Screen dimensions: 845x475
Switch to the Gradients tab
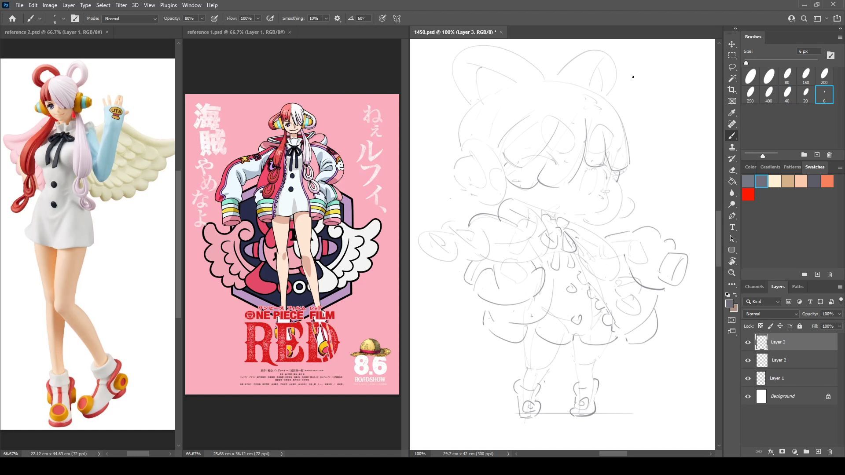point(770,167)
